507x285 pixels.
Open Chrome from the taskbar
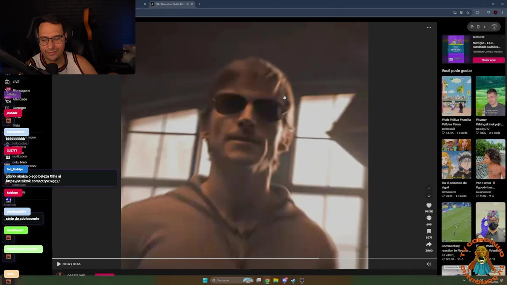(267, 280)
